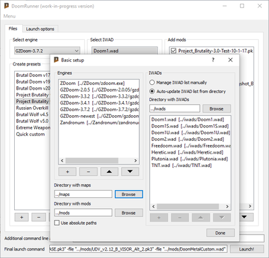Click the disabled move IWAD down arrow
Screen dimensions: 269x258
222,218
